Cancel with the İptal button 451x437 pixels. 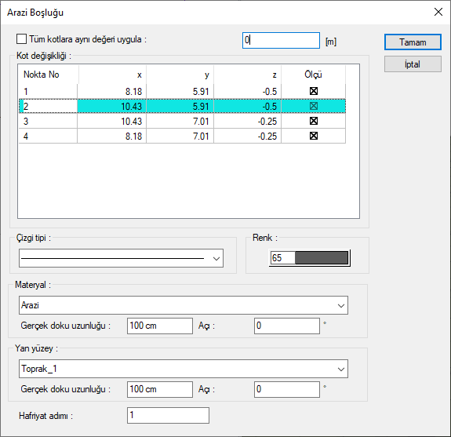coord(413,64)
